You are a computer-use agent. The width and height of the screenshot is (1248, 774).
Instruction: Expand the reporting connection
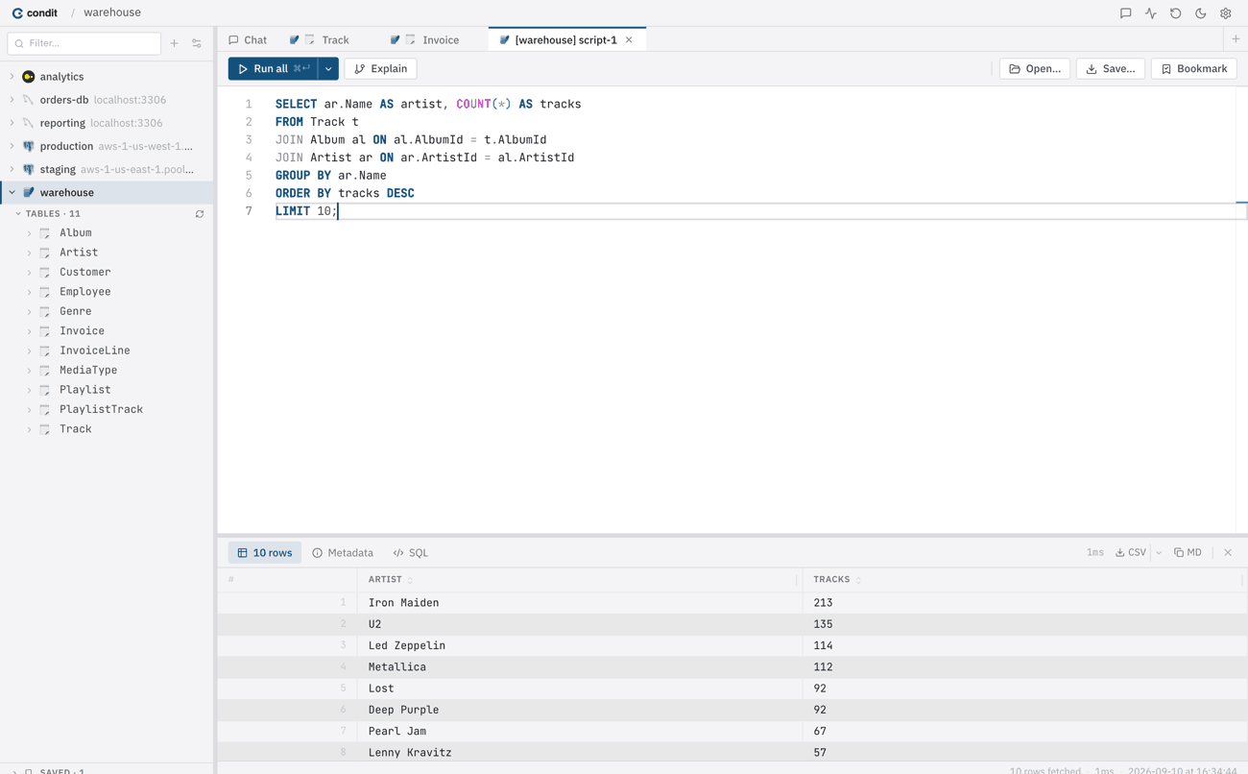tap(12, 123)
